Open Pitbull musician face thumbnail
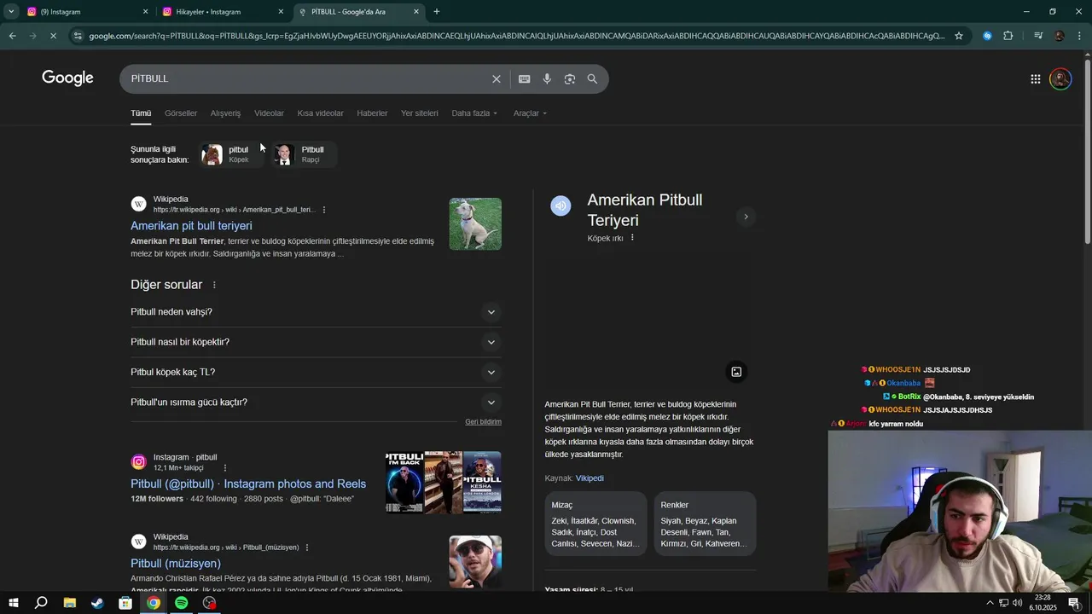Screen dimensions: 1092x614 (x=475, y=562)
